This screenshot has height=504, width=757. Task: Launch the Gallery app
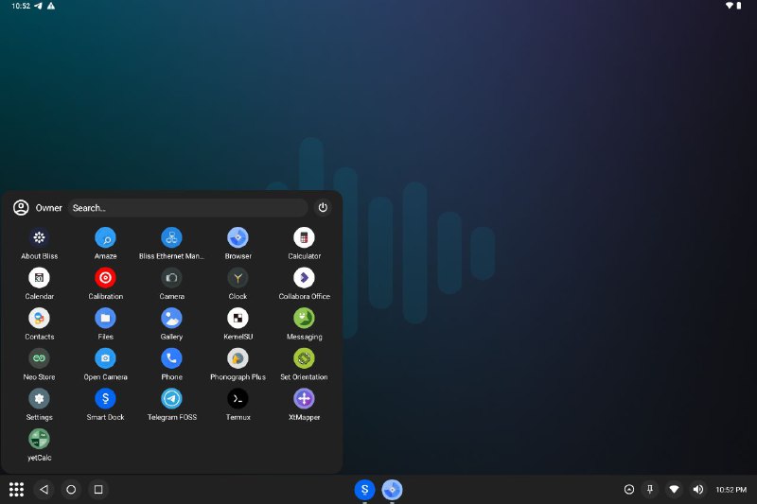coord(171,318)
